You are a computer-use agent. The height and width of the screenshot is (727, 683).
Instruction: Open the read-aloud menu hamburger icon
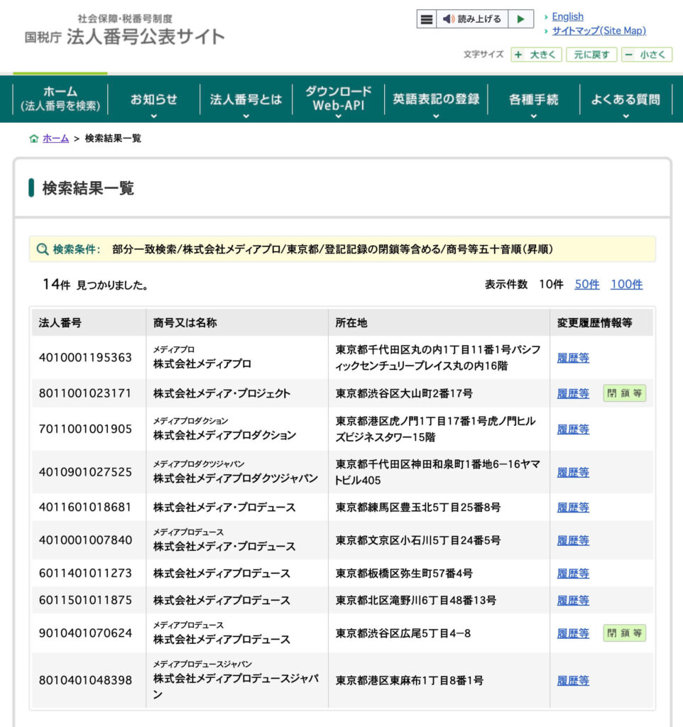[426, 19]
